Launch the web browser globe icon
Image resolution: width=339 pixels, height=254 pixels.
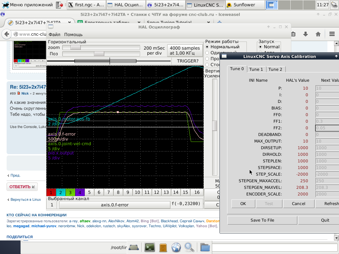point(176,247)
